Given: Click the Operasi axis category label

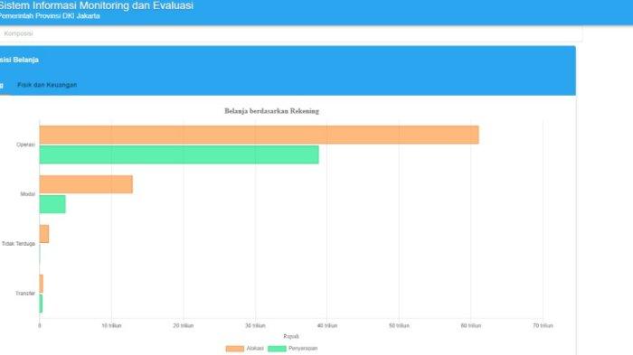Looking at the screenshot, I should tap(25, 145).
